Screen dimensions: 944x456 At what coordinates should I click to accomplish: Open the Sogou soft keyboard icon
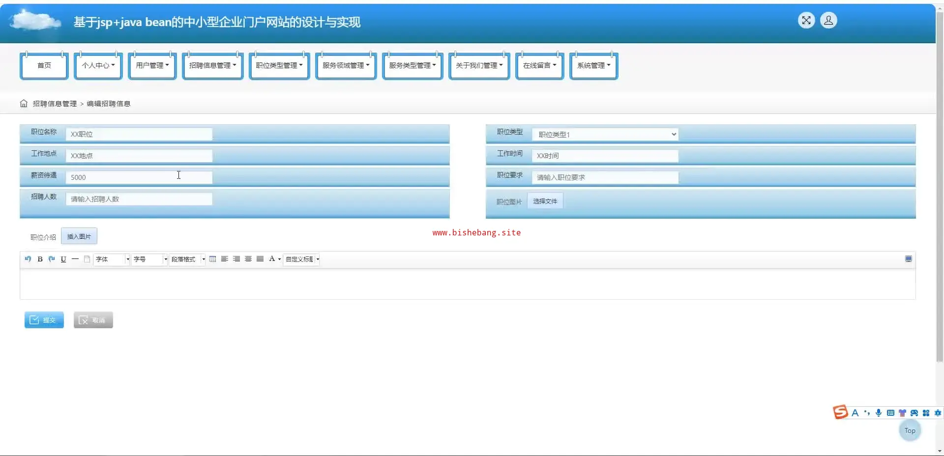click(x=890, y=413)
